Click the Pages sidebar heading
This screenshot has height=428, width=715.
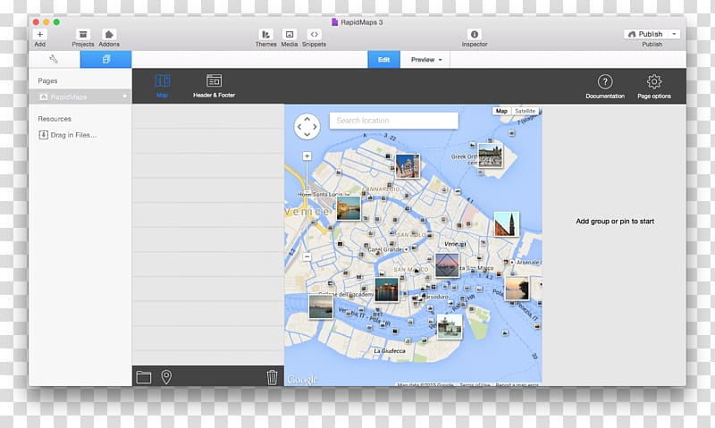[47, 80]
